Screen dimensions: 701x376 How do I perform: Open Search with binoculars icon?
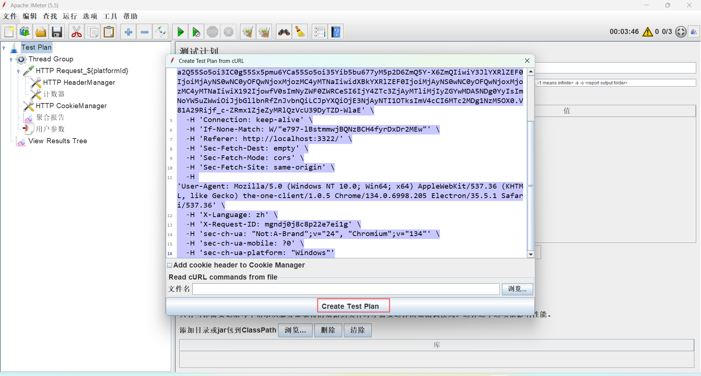pos(284,32)
